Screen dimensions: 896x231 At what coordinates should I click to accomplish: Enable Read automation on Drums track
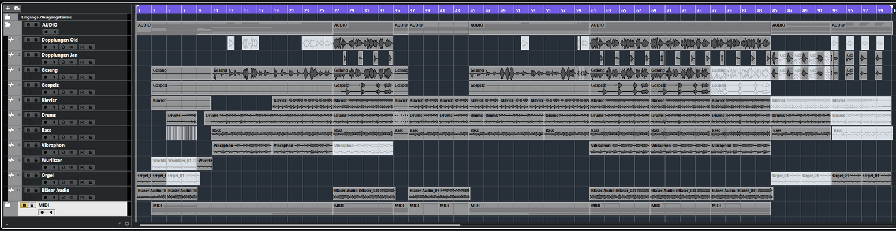click(x=82, y=122)
